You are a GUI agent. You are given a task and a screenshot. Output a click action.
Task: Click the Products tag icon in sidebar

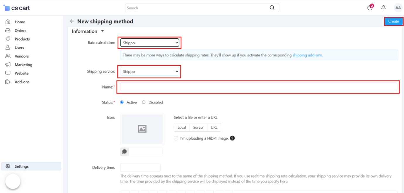tap(8, 39)
